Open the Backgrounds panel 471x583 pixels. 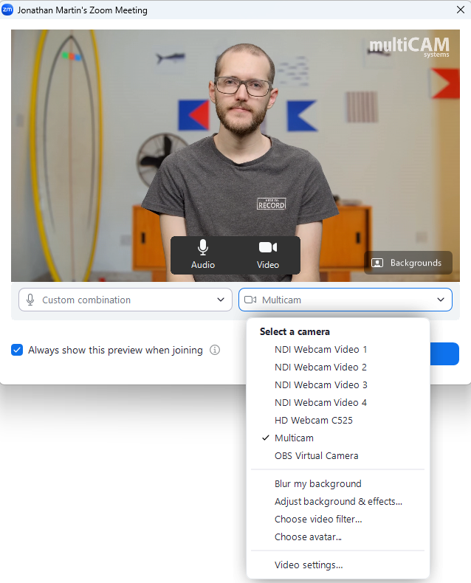pos(408,263)
